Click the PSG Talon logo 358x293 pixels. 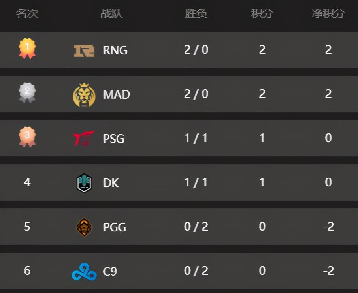[x=84, y=139]
